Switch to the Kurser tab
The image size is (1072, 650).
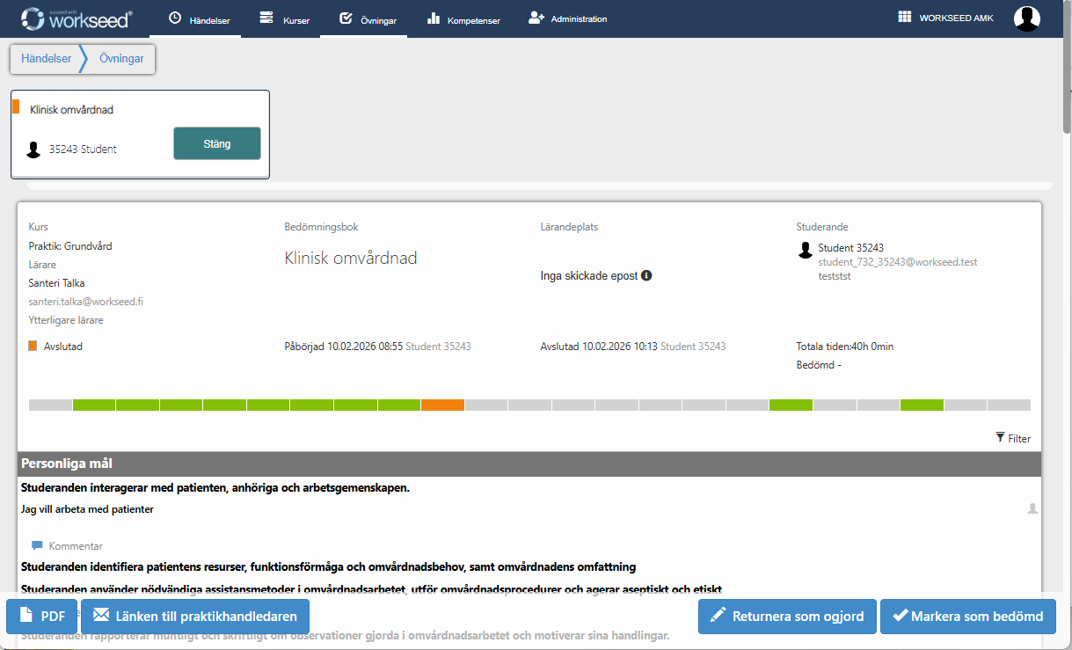[x=284, y=19]
